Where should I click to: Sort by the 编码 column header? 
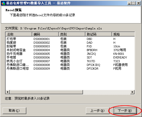pyautogui.click(x=45, y=34)
